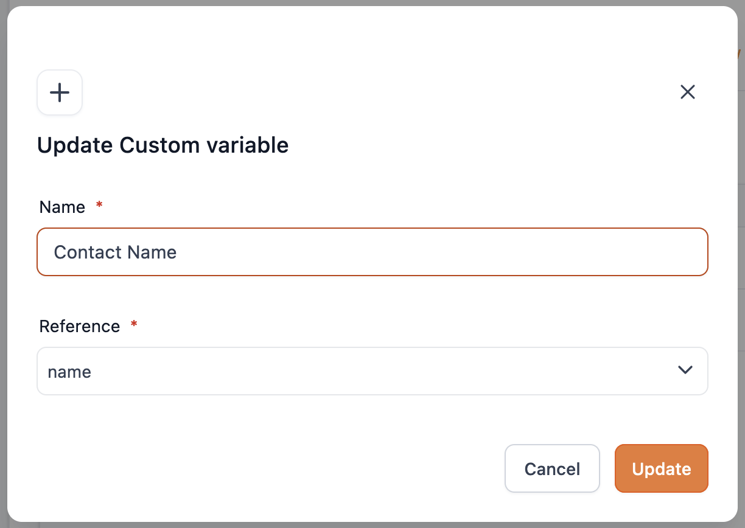The height and width of the screenshot is (528, 745).
Task: Discard edits by clicking Cancel
Action: click(x=552, y=468)
